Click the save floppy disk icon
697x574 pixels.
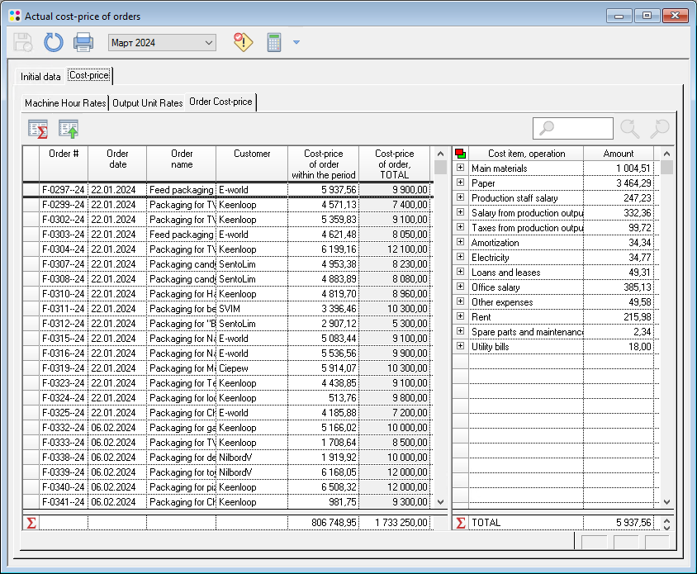tap(23, 42)
